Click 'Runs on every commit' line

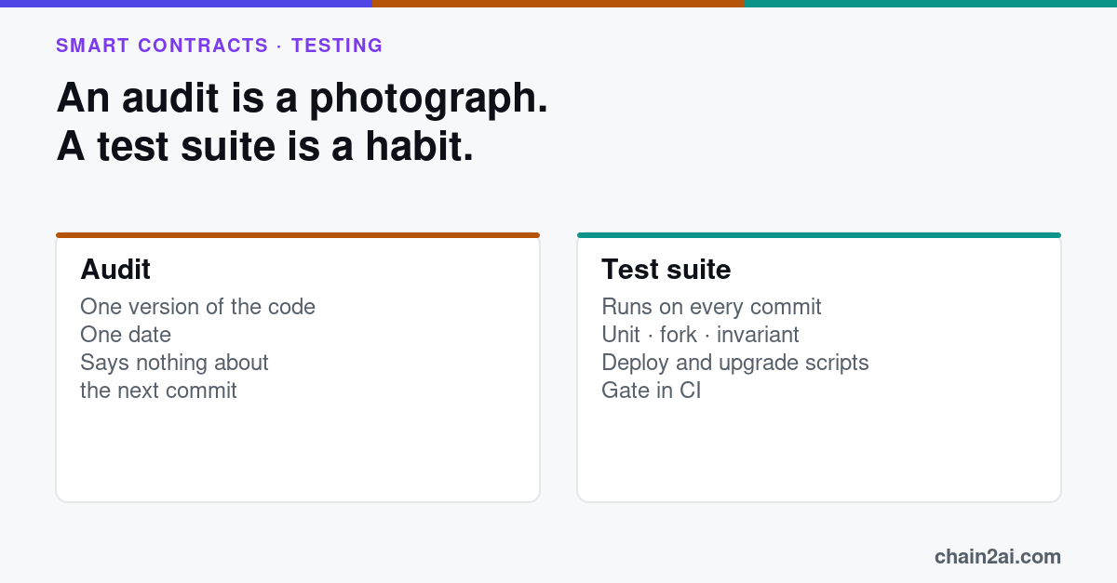pos(711,307)
